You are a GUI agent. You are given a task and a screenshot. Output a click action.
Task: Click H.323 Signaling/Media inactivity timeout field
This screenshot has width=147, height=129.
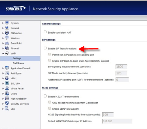click(x=108, y=114)
